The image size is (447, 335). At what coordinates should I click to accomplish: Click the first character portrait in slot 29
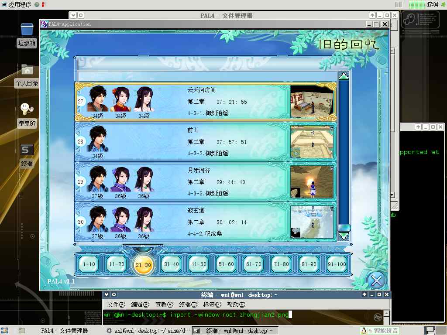(x=97, y=179)
